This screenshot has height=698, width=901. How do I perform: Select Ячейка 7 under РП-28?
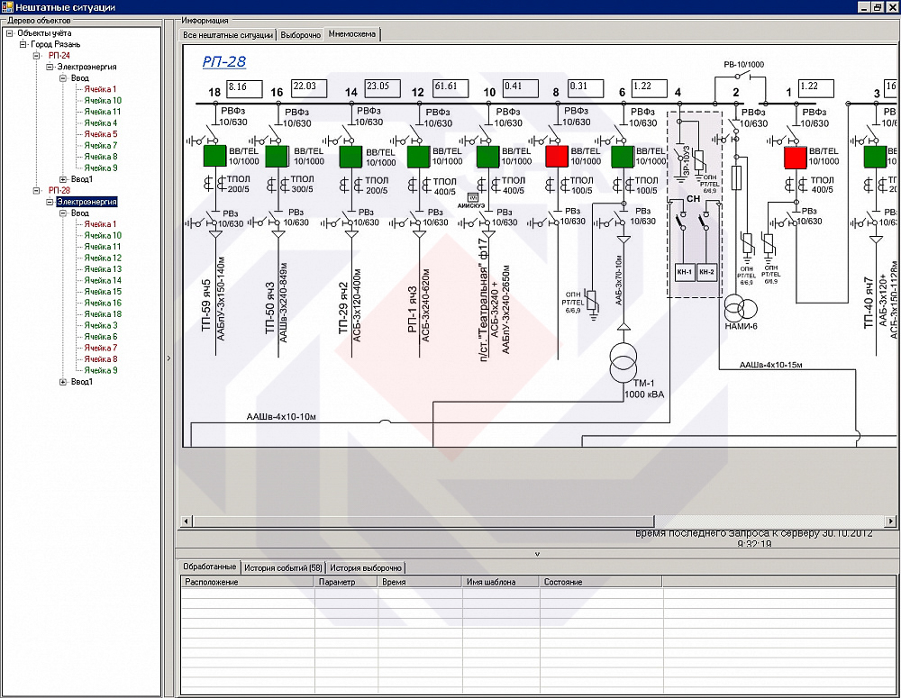tap(101, 349)
